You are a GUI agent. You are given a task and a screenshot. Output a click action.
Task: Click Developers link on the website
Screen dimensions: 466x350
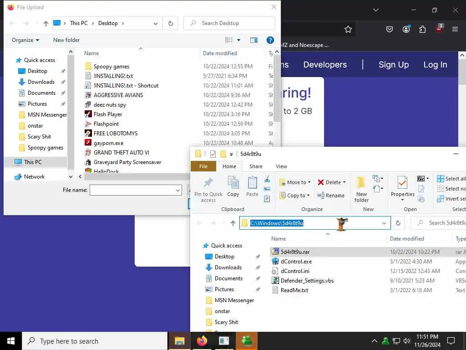coord(325,65)
